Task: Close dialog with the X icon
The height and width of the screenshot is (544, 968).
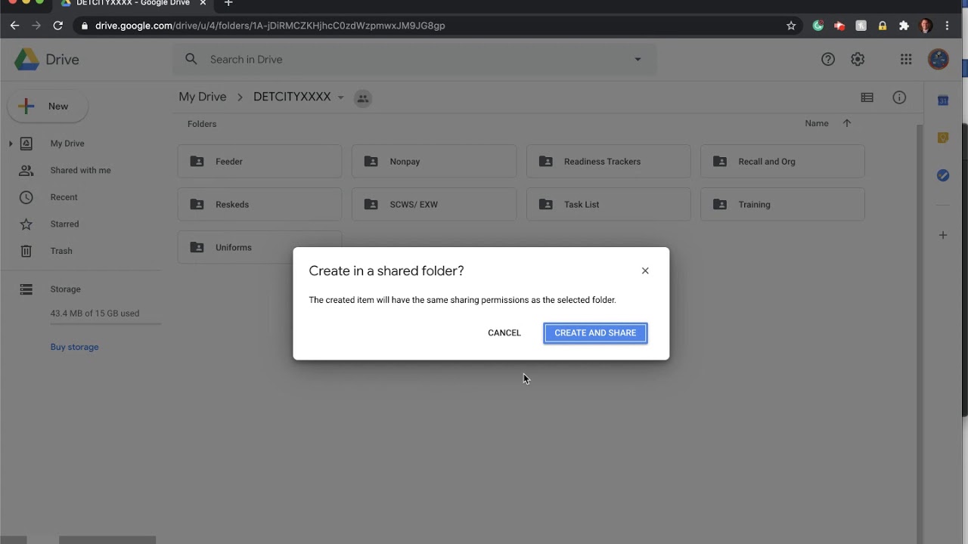Action: click(x=645, y=270)
